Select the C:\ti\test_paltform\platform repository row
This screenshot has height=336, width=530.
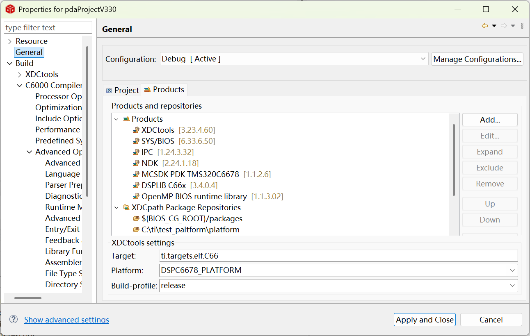(x=186, y=229)
